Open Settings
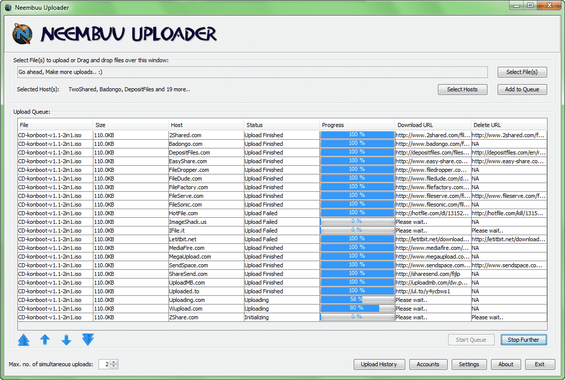Screen dimensions: 565x380 click(469, 364)
